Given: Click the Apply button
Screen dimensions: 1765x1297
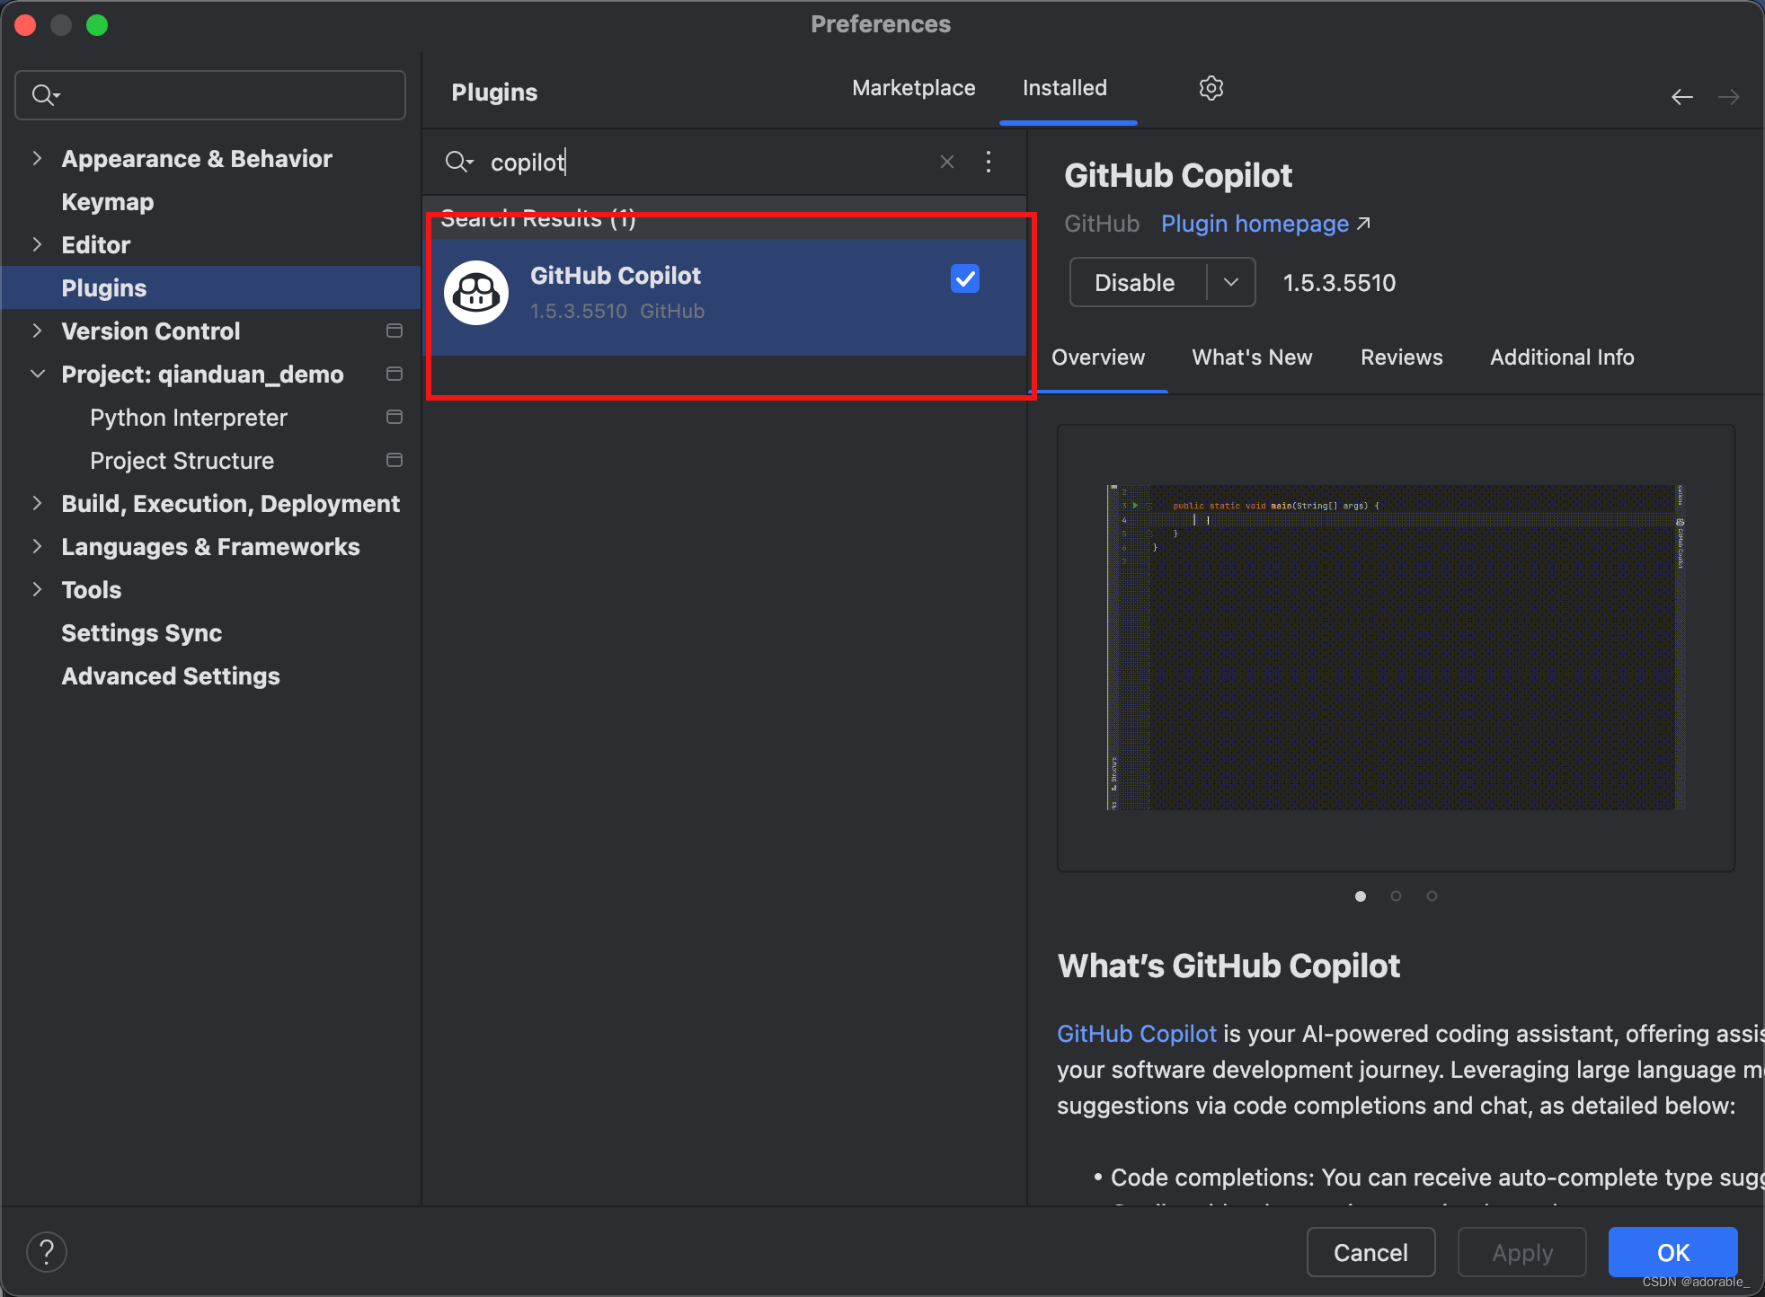Looking at the screenshot, I should (x=1521, y=1252).
